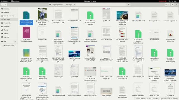Go to Carpeta personal in the path bar
Viewport: 179px width, 100px height.
click(56, 5)
